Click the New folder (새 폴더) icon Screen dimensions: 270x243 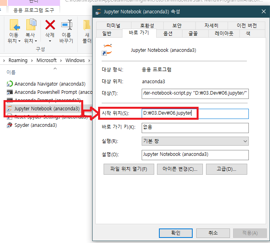tap(87, 25)
